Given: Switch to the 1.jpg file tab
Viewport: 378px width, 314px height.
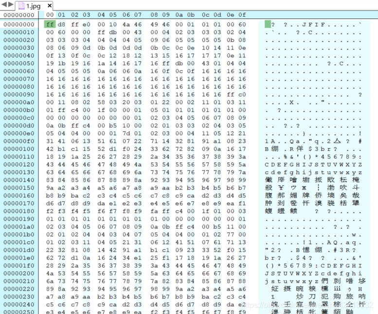Looking at the screenshot, I should [34, 6].
